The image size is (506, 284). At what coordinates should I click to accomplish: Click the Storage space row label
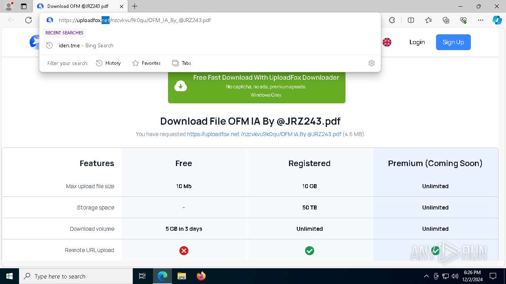[96, 207]
